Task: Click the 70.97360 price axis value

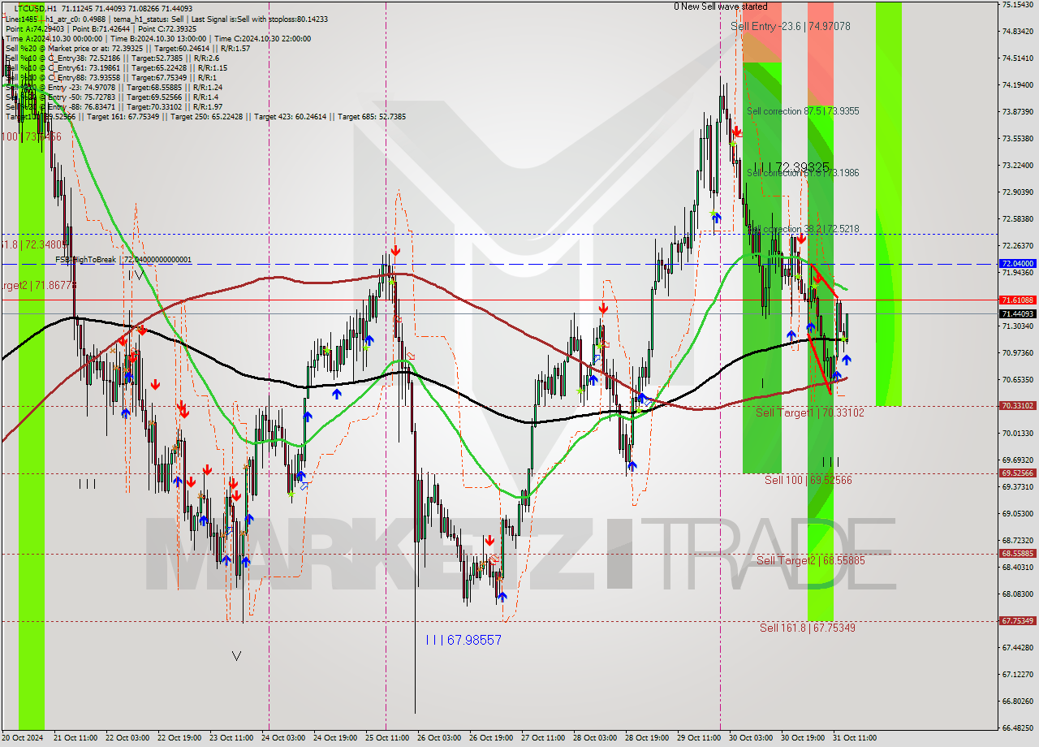Action: point(1018,352)
